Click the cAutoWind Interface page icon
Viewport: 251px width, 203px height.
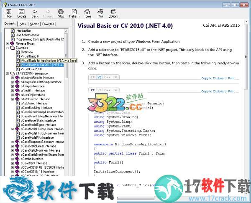(x=18, y=103)
